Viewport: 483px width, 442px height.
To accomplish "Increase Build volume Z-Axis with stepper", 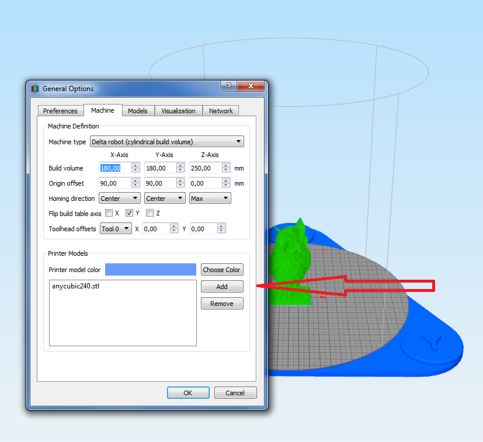I will [x=226, y=165].
